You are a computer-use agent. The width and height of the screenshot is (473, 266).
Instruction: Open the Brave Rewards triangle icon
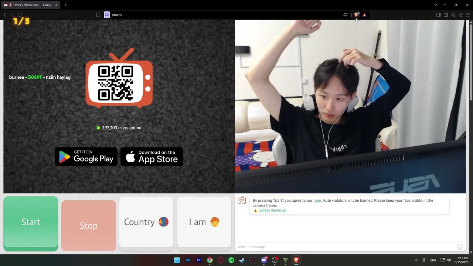(x=364, y=15)
